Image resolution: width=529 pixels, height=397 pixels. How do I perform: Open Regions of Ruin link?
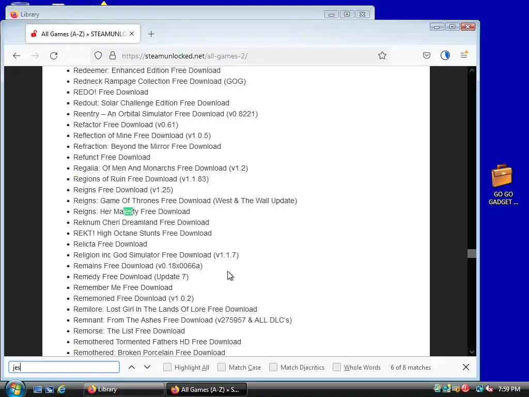141,179
